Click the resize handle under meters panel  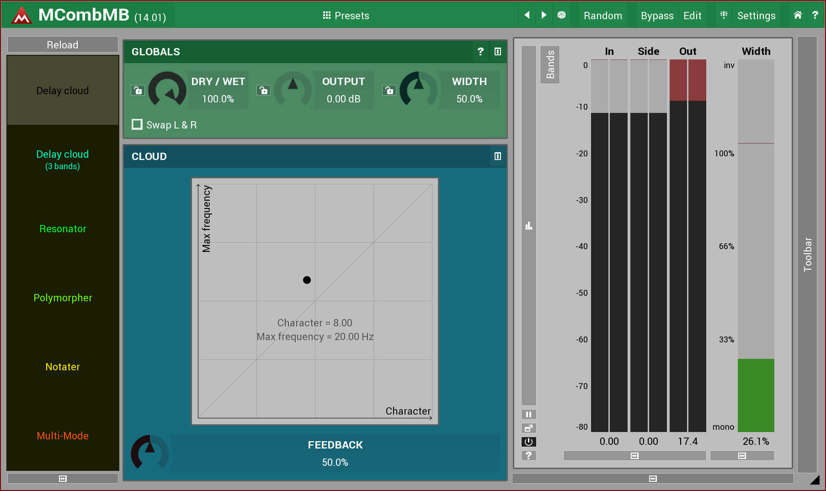click(653, 478)
